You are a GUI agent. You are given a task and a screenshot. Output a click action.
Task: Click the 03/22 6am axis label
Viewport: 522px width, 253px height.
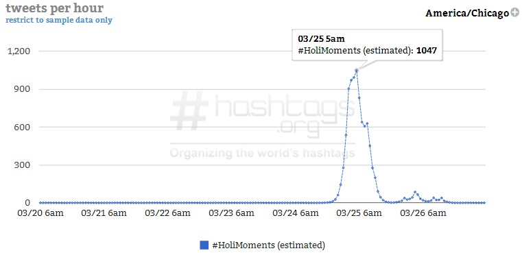click(168, 213)
